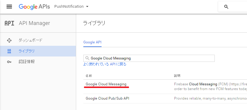Image resolution: width=247 pixels, height=110 pixels.
Task: Click the Pub/Sub description text
Action: point(211,98)
